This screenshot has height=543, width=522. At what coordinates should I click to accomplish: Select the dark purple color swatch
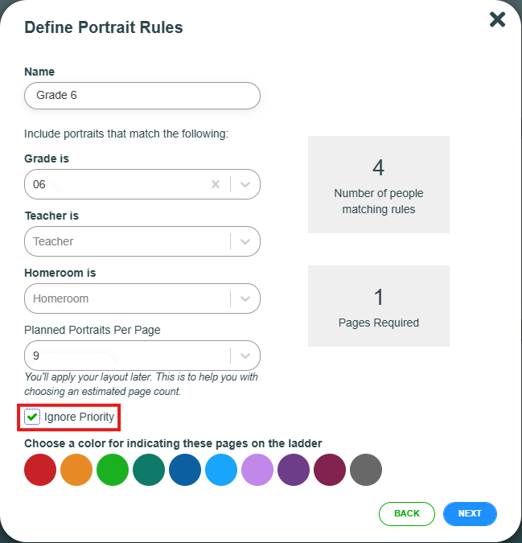point(294,470)
